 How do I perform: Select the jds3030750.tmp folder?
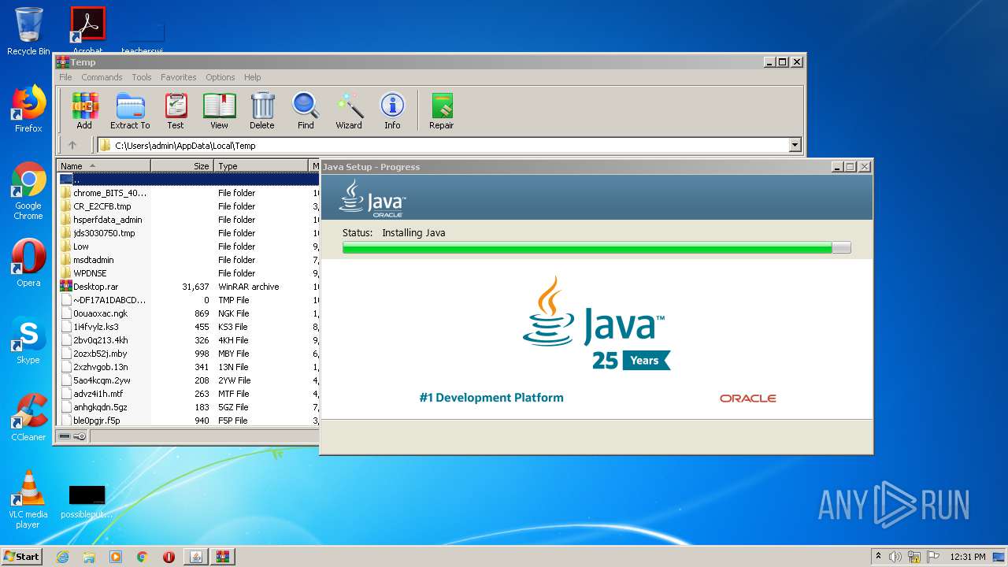pos(187,233)
